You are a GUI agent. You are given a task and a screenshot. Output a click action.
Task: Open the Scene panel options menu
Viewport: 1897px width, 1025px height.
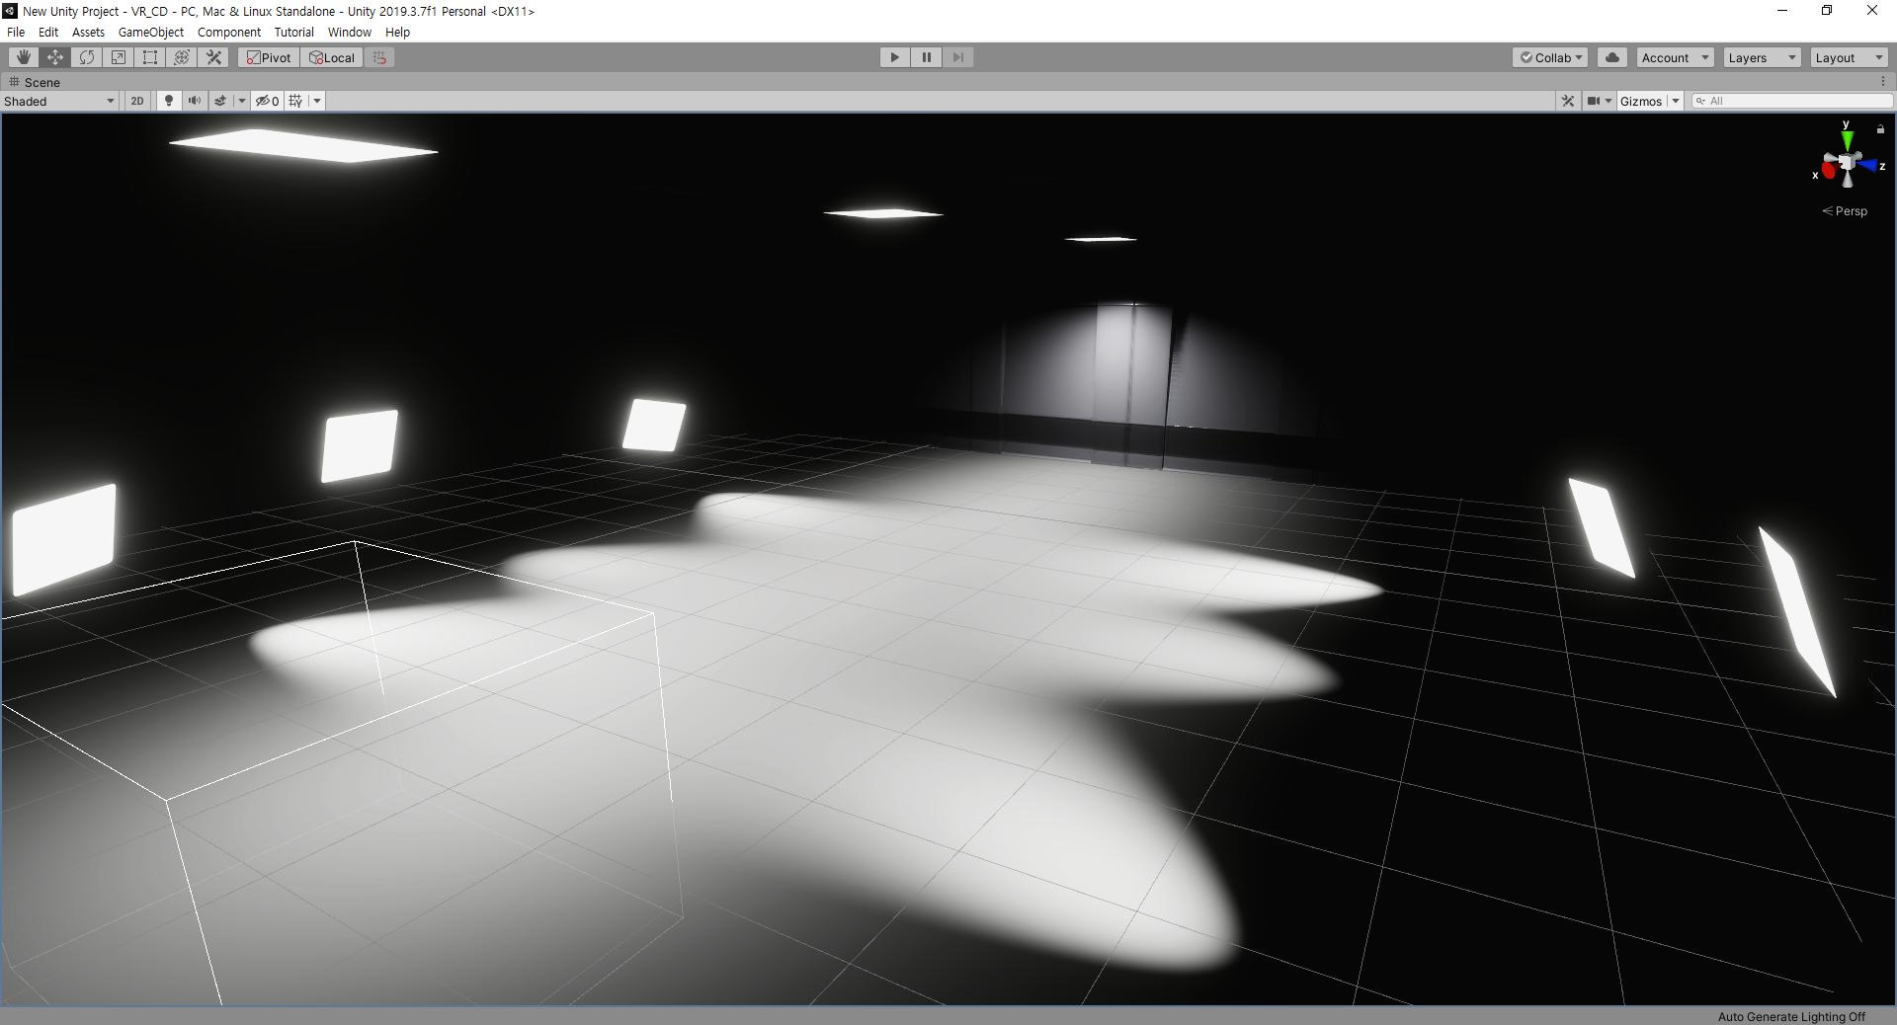pos(1882,82)
